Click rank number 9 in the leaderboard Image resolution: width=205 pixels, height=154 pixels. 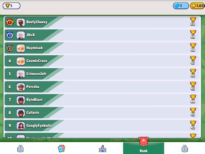point(10,126)
